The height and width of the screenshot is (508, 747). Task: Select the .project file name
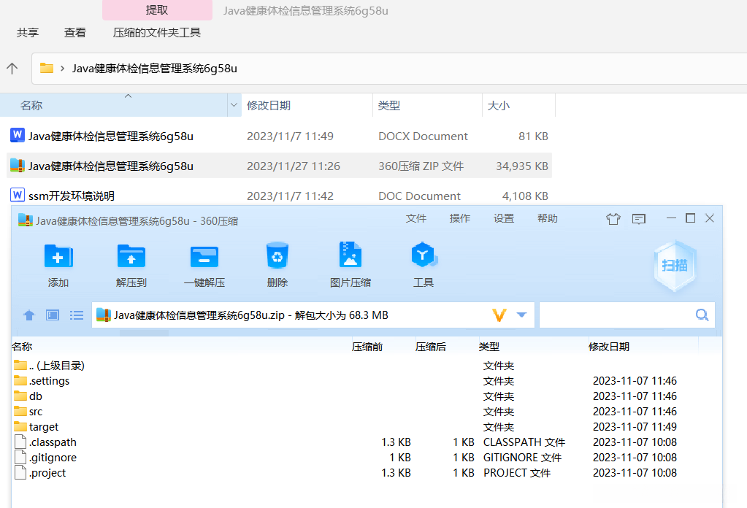(x=47, y=473)
